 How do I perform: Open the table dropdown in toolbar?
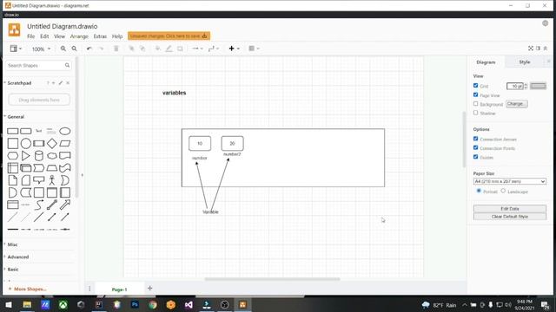254,49
